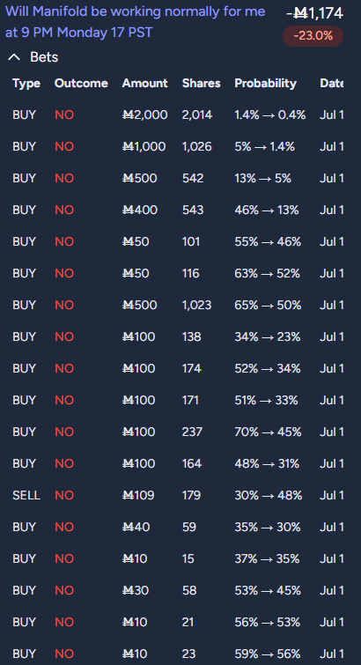The width and height of the screenshot is (361, 665).
Task: Open the Will Manifold be working normally market link
Action: [x=135, y=22]
